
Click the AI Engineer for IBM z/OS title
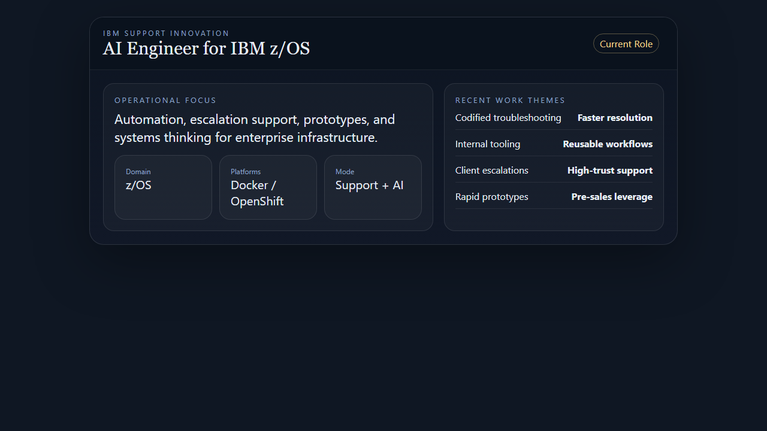point(206,48)
